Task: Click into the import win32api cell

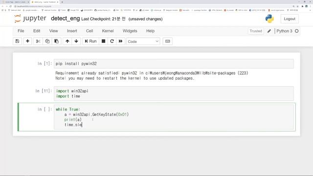Action: [x=174, y=93]
